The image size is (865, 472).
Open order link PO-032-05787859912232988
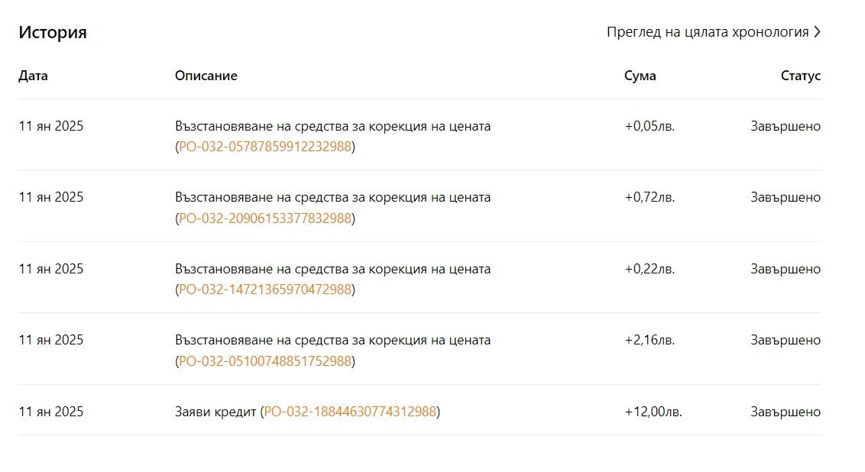(x=265, y=147)
